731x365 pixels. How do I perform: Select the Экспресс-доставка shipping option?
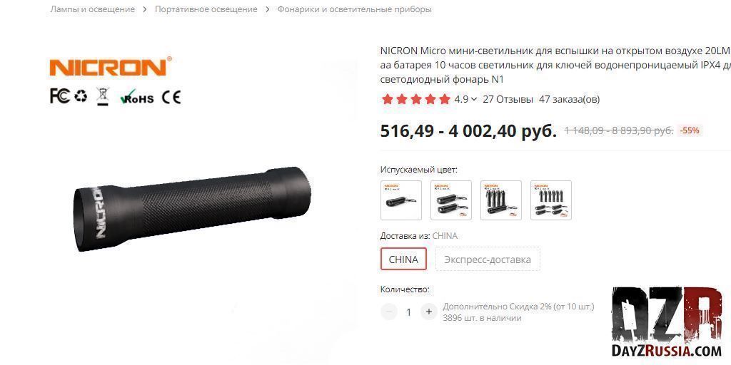(x=488, y=259)
